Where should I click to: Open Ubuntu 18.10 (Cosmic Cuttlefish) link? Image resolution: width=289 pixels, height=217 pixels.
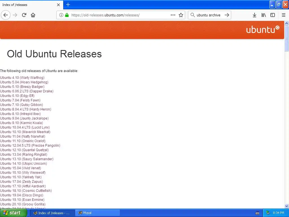(26, 191)
